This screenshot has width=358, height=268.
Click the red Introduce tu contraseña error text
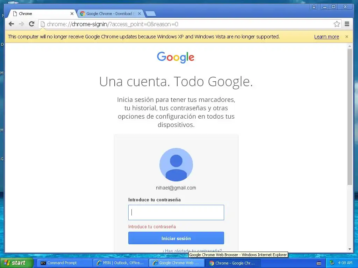click(152, 227)
